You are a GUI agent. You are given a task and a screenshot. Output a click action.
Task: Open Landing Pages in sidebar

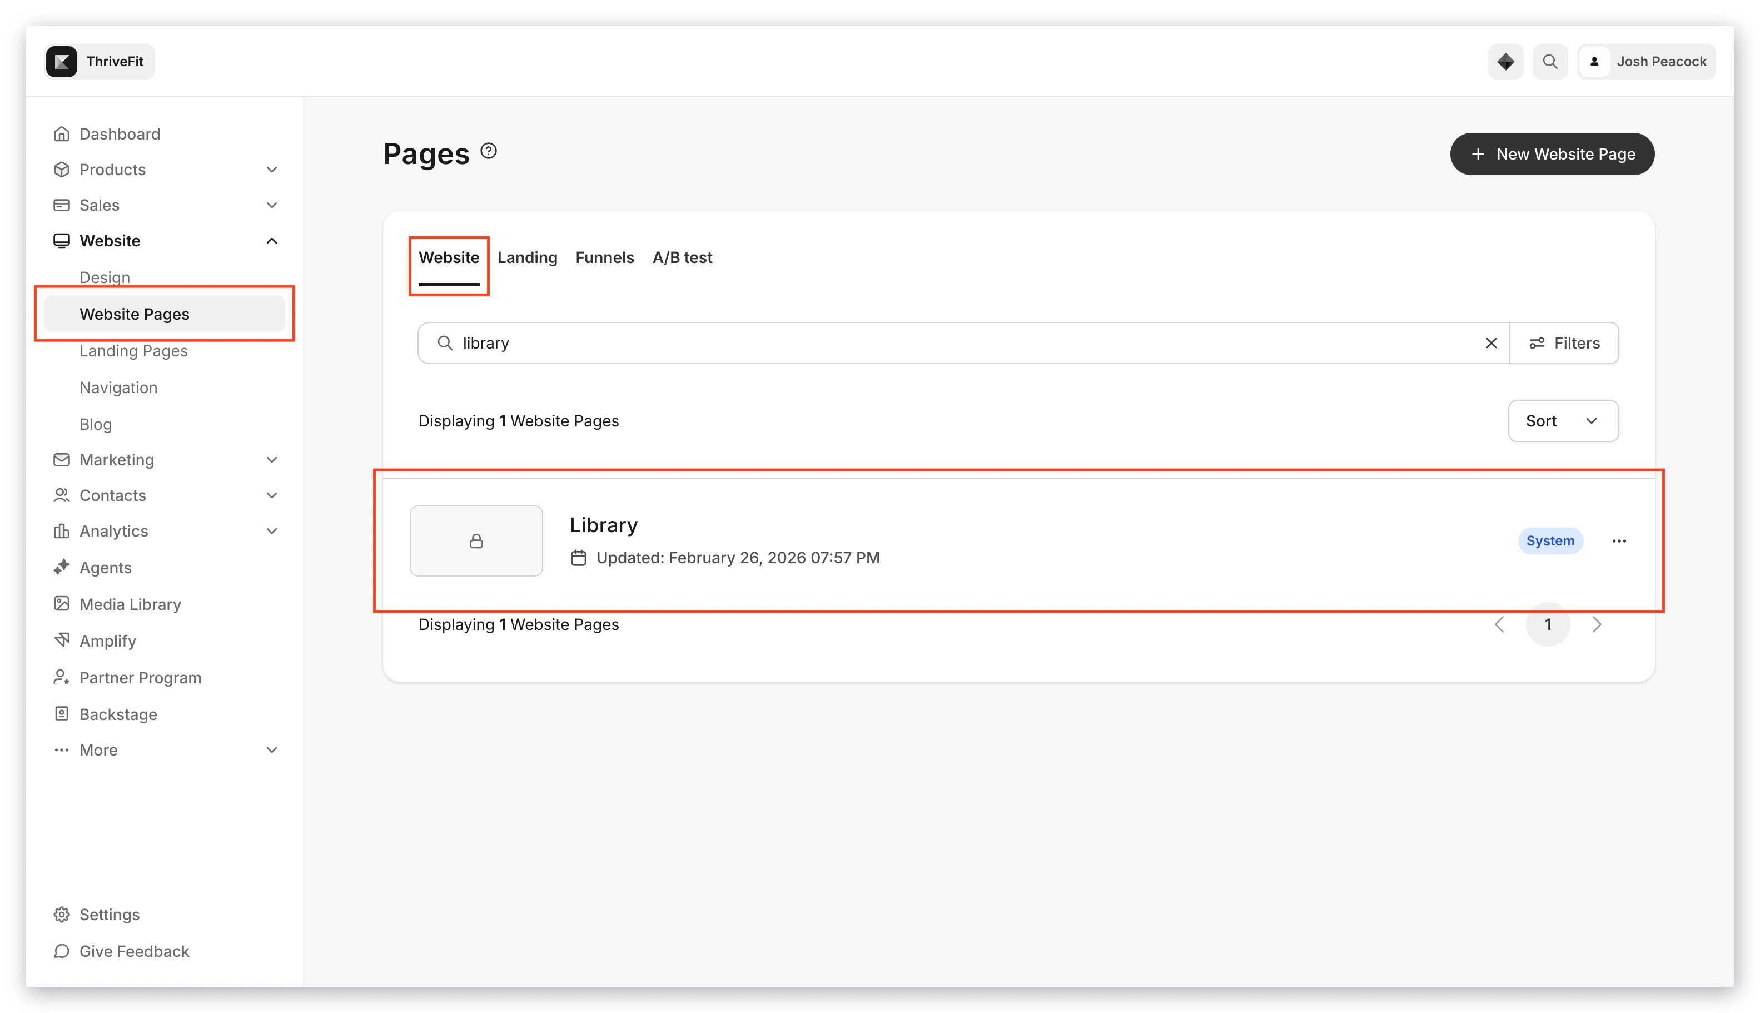[133, 351]
